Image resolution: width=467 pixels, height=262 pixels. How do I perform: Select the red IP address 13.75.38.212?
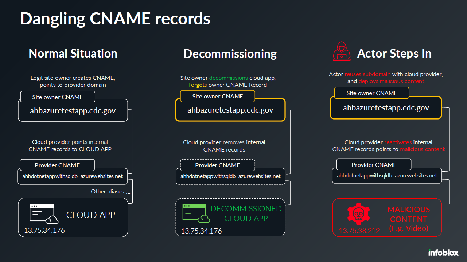tap(359, 230)
